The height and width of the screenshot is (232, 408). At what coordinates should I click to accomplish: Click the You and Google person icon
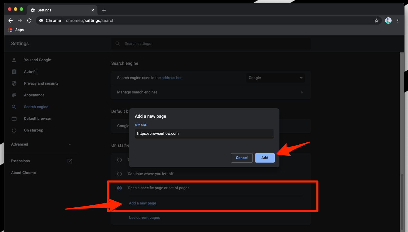pyautogui.click(x=14, y=60)
